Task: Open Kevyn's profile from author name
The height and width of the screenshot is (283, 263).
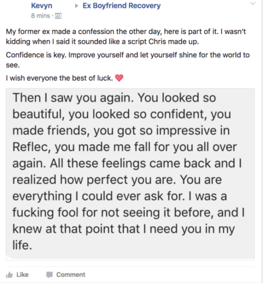Action: 42,6
